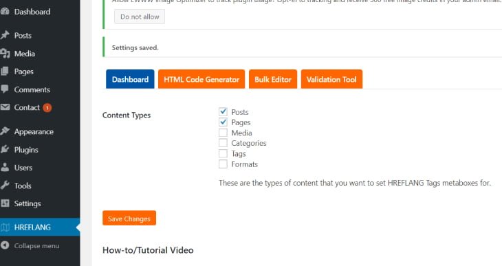Click the Comments bubble icon
Viewport: 502px width, 266px height.
coord(5,89)
